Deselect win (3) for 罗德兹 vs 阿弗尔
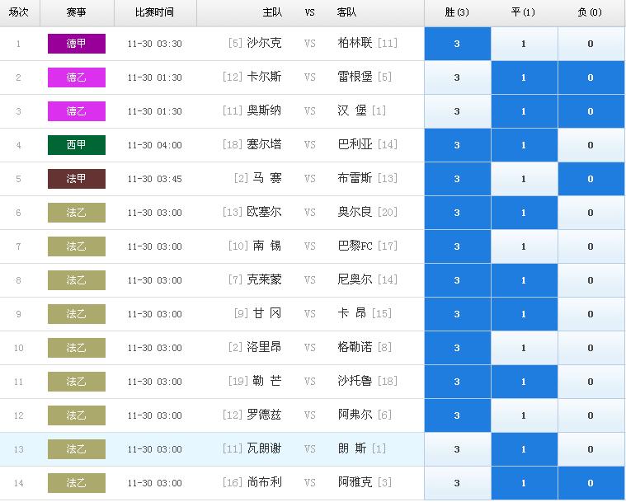 tap(458, 415)
